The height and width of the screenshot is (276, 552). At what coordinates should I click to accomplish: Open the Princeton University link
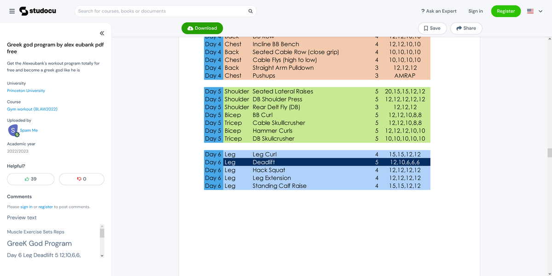point(26,91)
